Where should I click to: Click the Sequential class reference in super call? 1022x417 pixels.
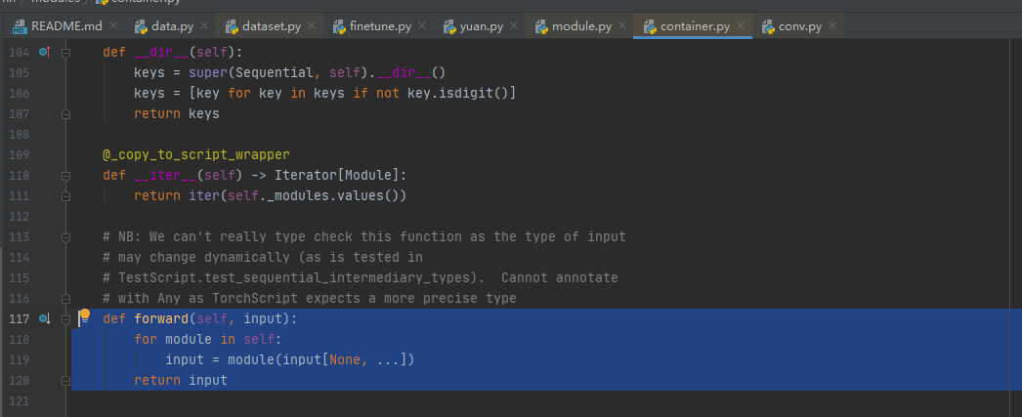point(249,72)
